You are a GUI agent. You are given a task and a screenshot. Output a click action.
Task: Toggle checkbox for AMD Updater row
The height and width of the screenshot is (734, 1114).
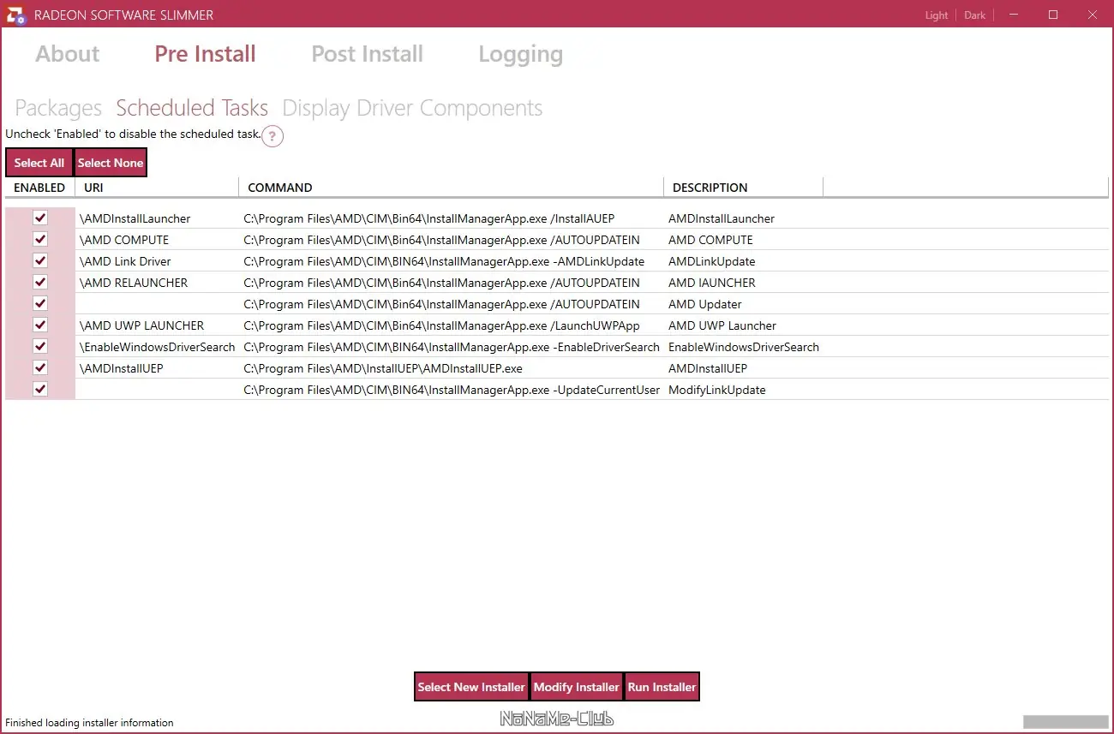coord(40,303)
